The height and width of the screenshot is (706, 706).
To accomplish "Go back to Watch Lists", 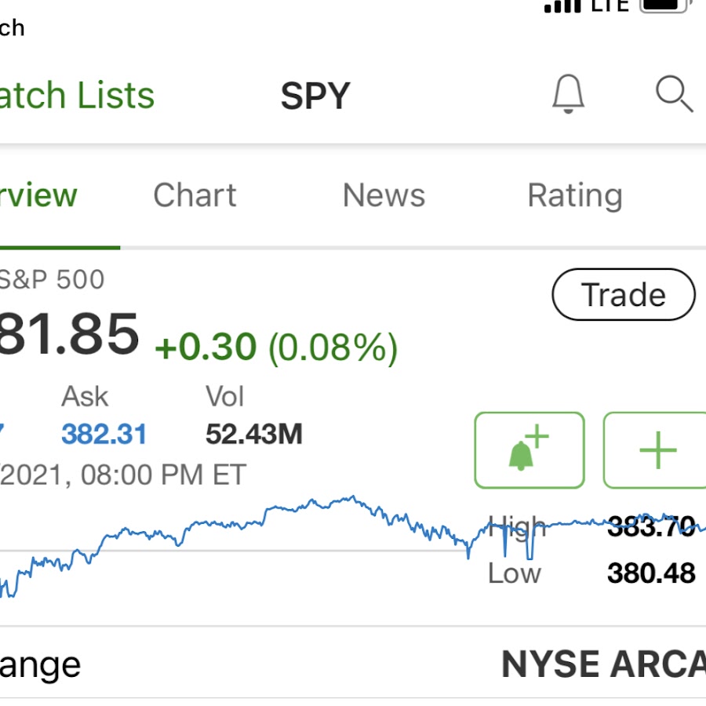I will [77, 96].
